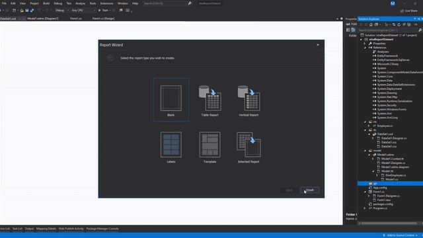Collapse the Model1.edmx node
The image size is (423, 238).
369,155
